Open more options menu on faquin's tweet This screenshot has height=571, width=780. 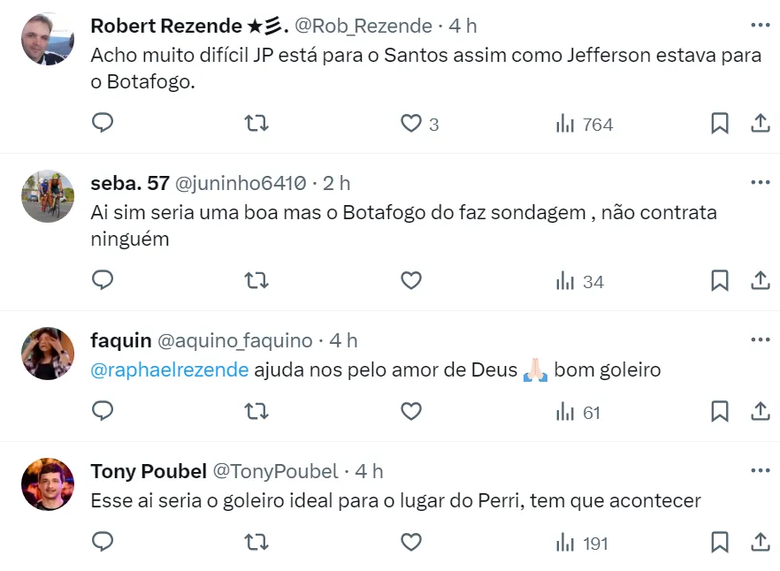click(760, 340)
